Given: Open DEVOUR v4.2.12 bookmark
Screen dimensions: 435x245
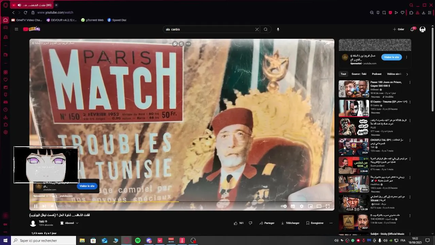Looking at the screenshot, I should click(x=62, y=20).
